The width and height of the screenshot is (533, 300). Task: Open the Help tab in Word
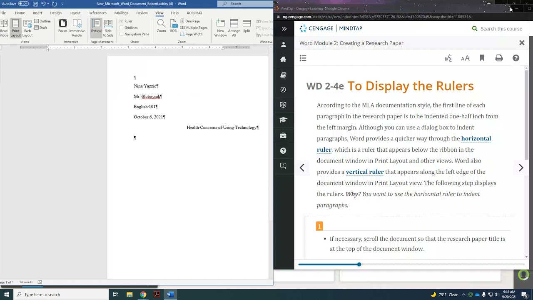174,13
